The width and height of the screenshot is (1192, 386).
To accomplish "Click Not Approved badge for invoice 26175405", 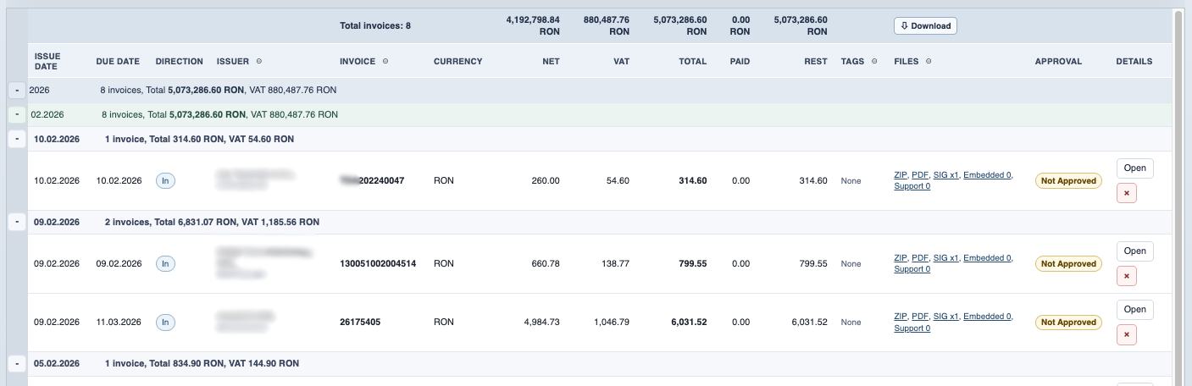I will [x=1068, y=322].
